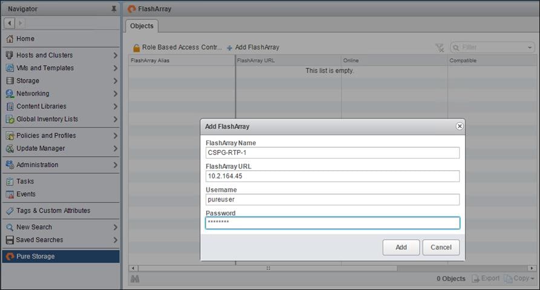Viewport: 540px width, 290px height.
Task: Expand Networking chevron
Action: 115,93
